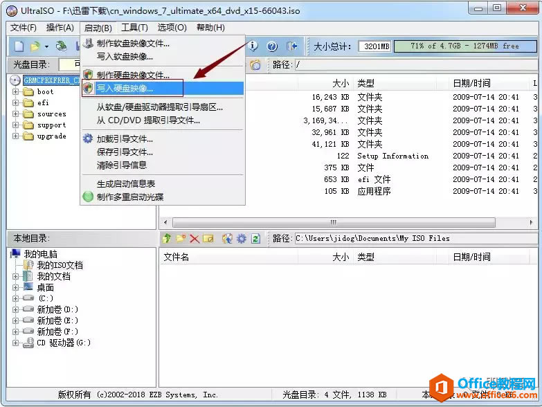Sort by 文件名 column header in local list

point(228,257)
